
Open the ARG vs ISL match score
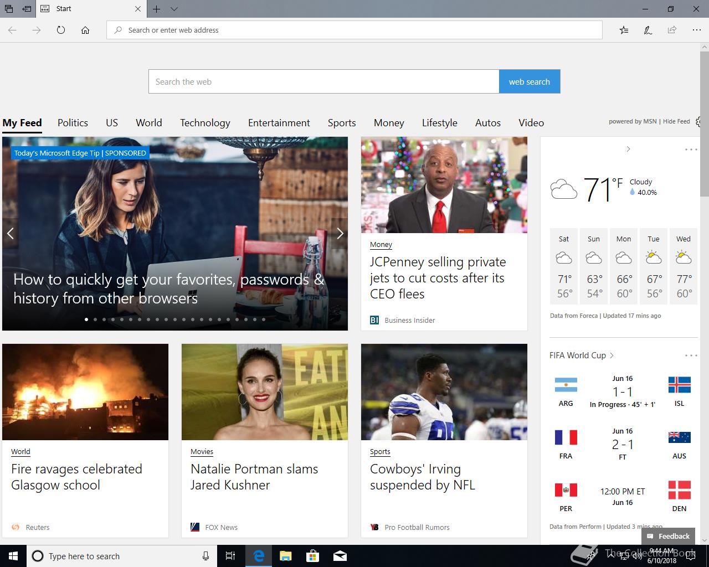(623, 392)
